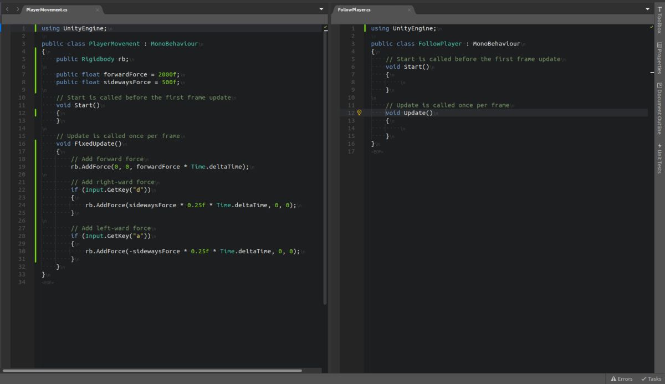Click the 'public Rigidbody rb;' line
This screenshot has height=384, width=665.
click(92, 59)
